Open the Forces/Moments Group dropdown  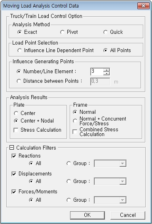pyautogui.click(x=110, y=200)
